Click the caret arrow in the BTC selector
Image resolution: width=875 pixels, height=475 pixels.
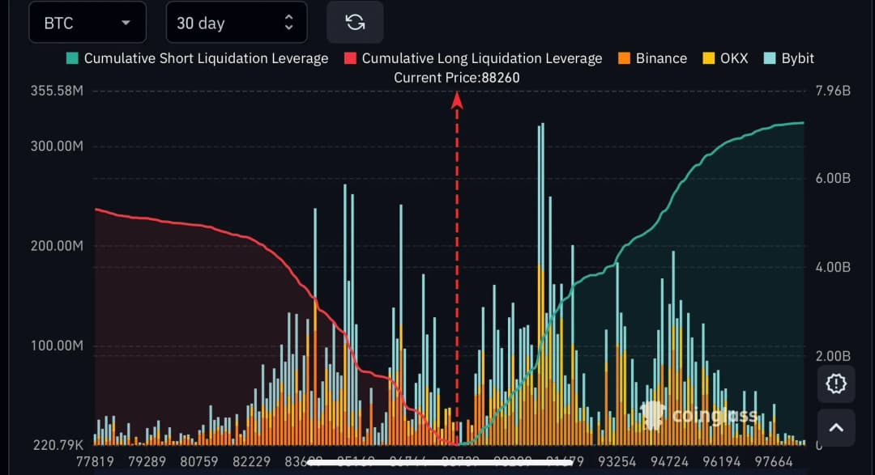tap(126, 23)
